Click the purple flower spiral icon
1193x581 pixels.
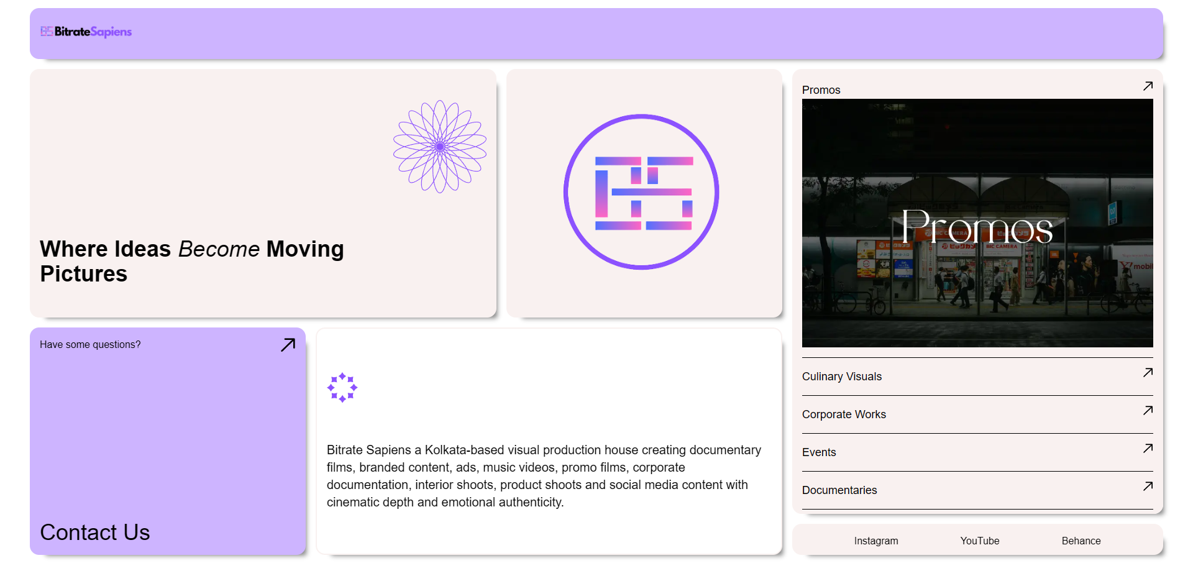(x=440, y=147)
